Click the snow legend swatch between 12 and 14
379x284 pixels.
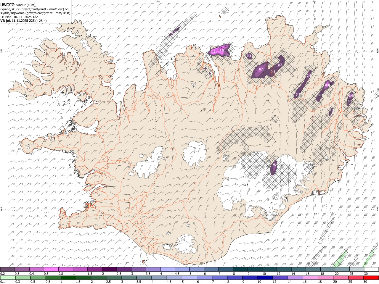pyautogui.click(x=284, y=269)
